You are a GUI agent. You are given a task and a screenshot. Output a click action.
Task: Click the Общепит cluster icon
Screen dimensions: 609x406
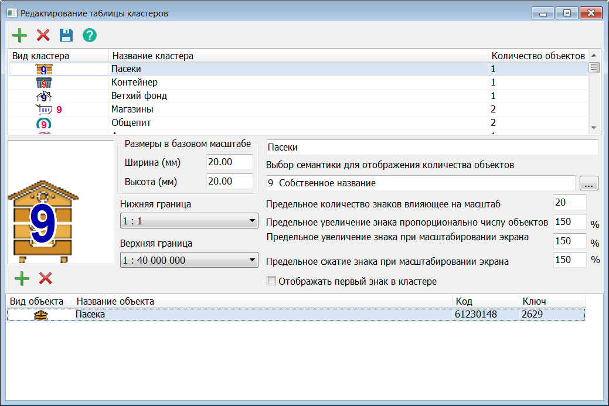[x=45, y=124]
